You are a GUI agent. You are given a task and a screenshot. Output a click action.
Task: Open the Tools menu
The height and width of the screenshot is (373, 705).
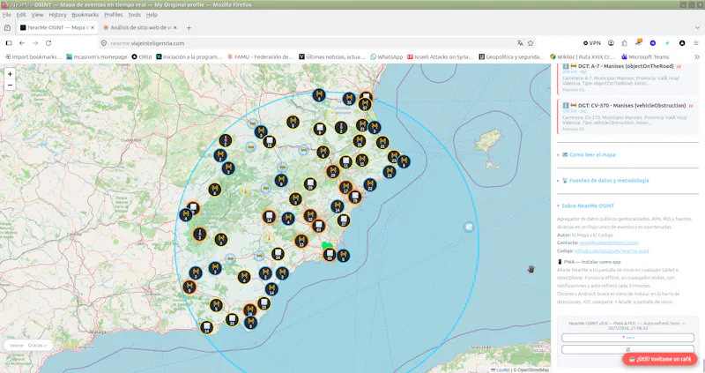coord(134,15)
